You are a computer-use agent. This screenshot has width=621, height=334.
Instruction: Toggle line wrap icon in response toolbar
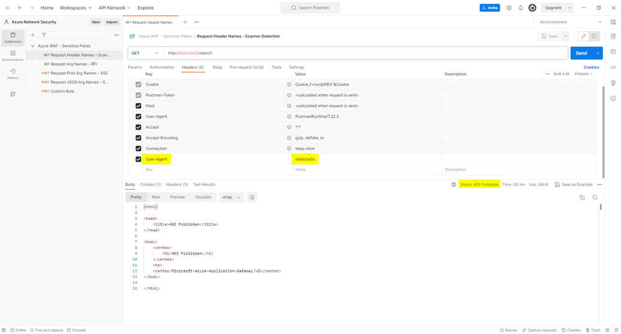coord(252,197)
